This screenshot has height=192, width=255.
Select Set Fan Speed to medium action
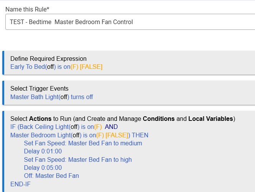coord(83,143)
